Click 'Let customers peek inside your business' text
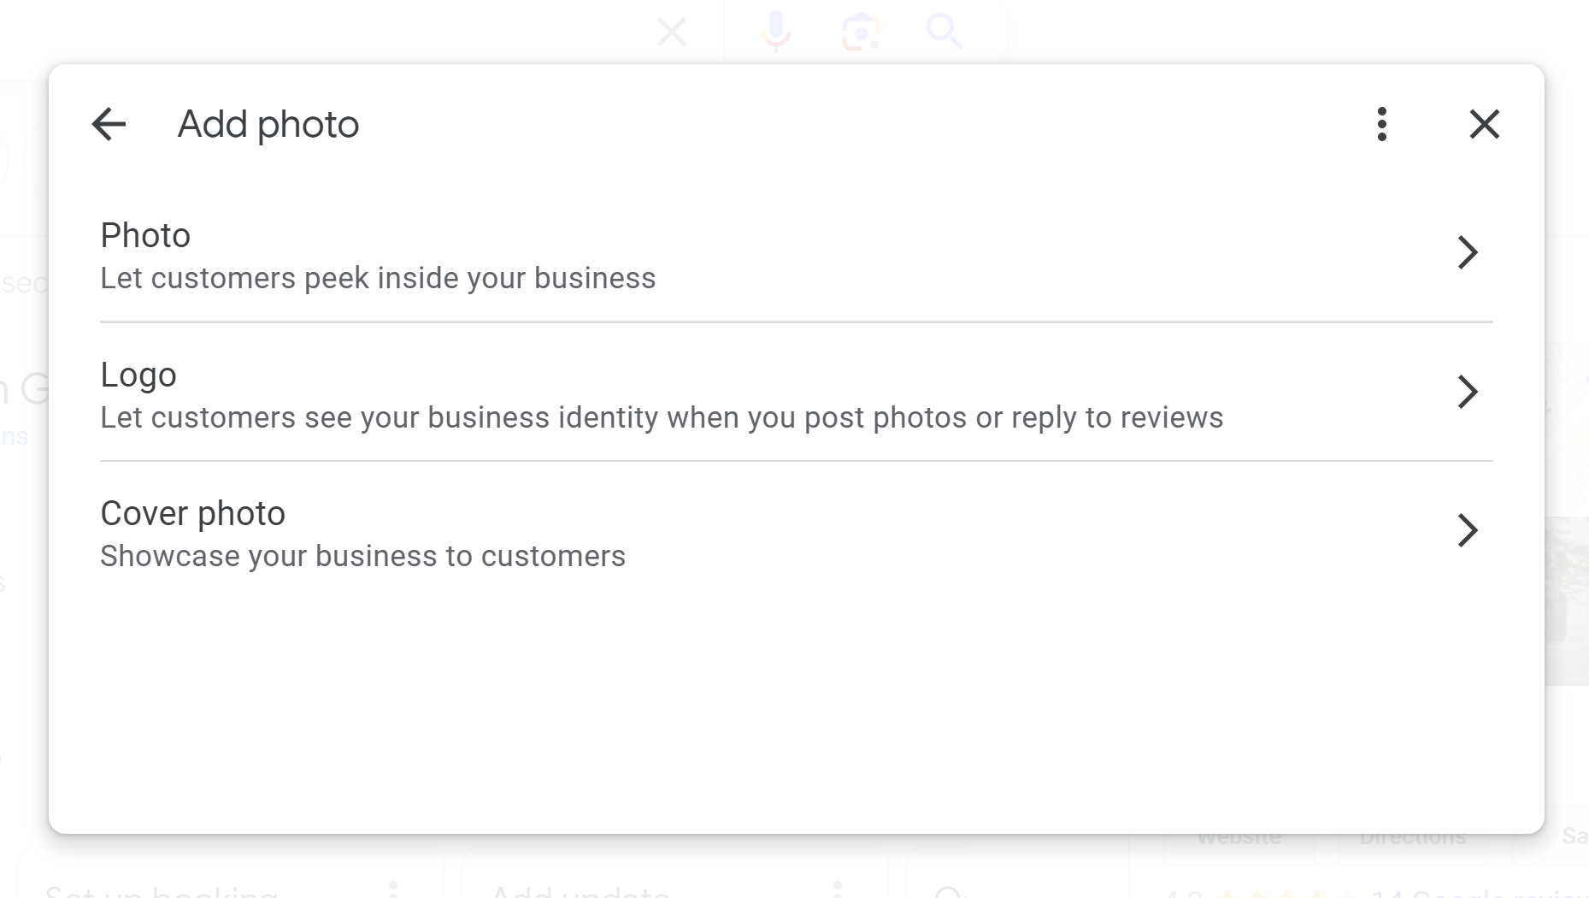The image size is (1589, 898). (x=378, y=279)
